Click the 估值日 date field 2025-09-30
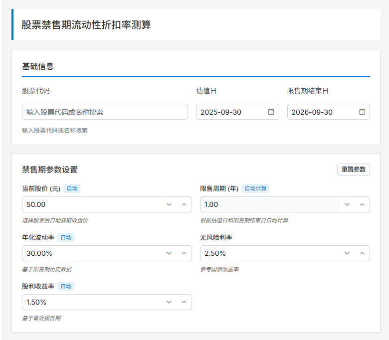Image resolution: width=389 pixels, height=340 pixels. [237, 112]
